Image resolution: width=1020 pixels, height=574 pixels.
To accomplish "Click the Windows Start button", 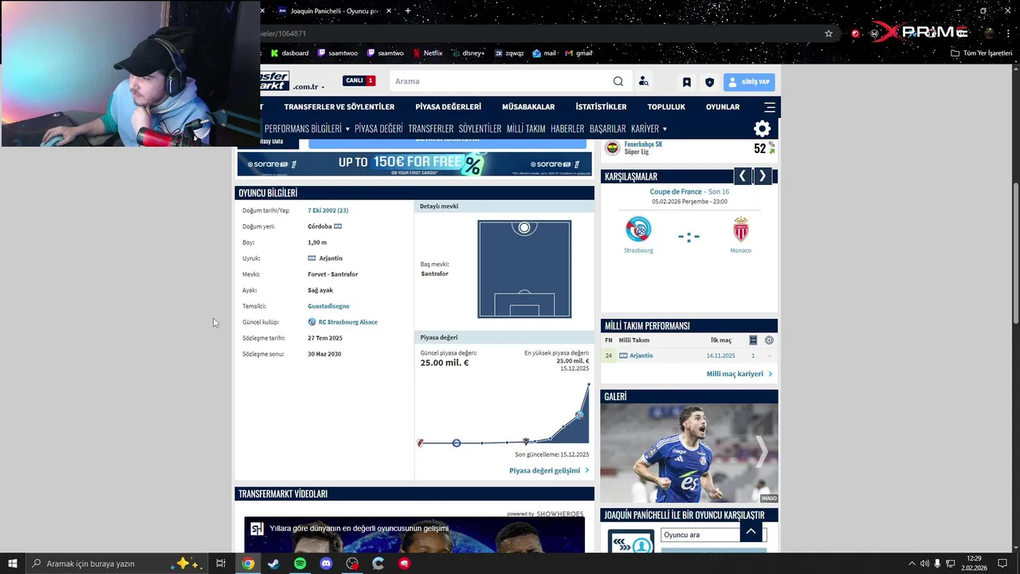I will (x=12, y=564).
